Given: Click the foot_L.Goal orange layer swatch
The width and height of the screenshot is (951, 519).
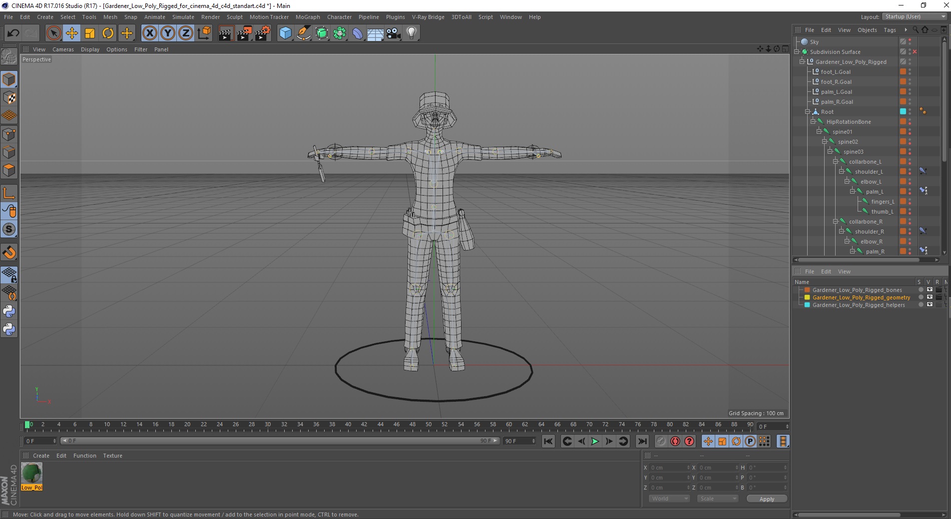Looking at the screenshot, I should (903, 71).
